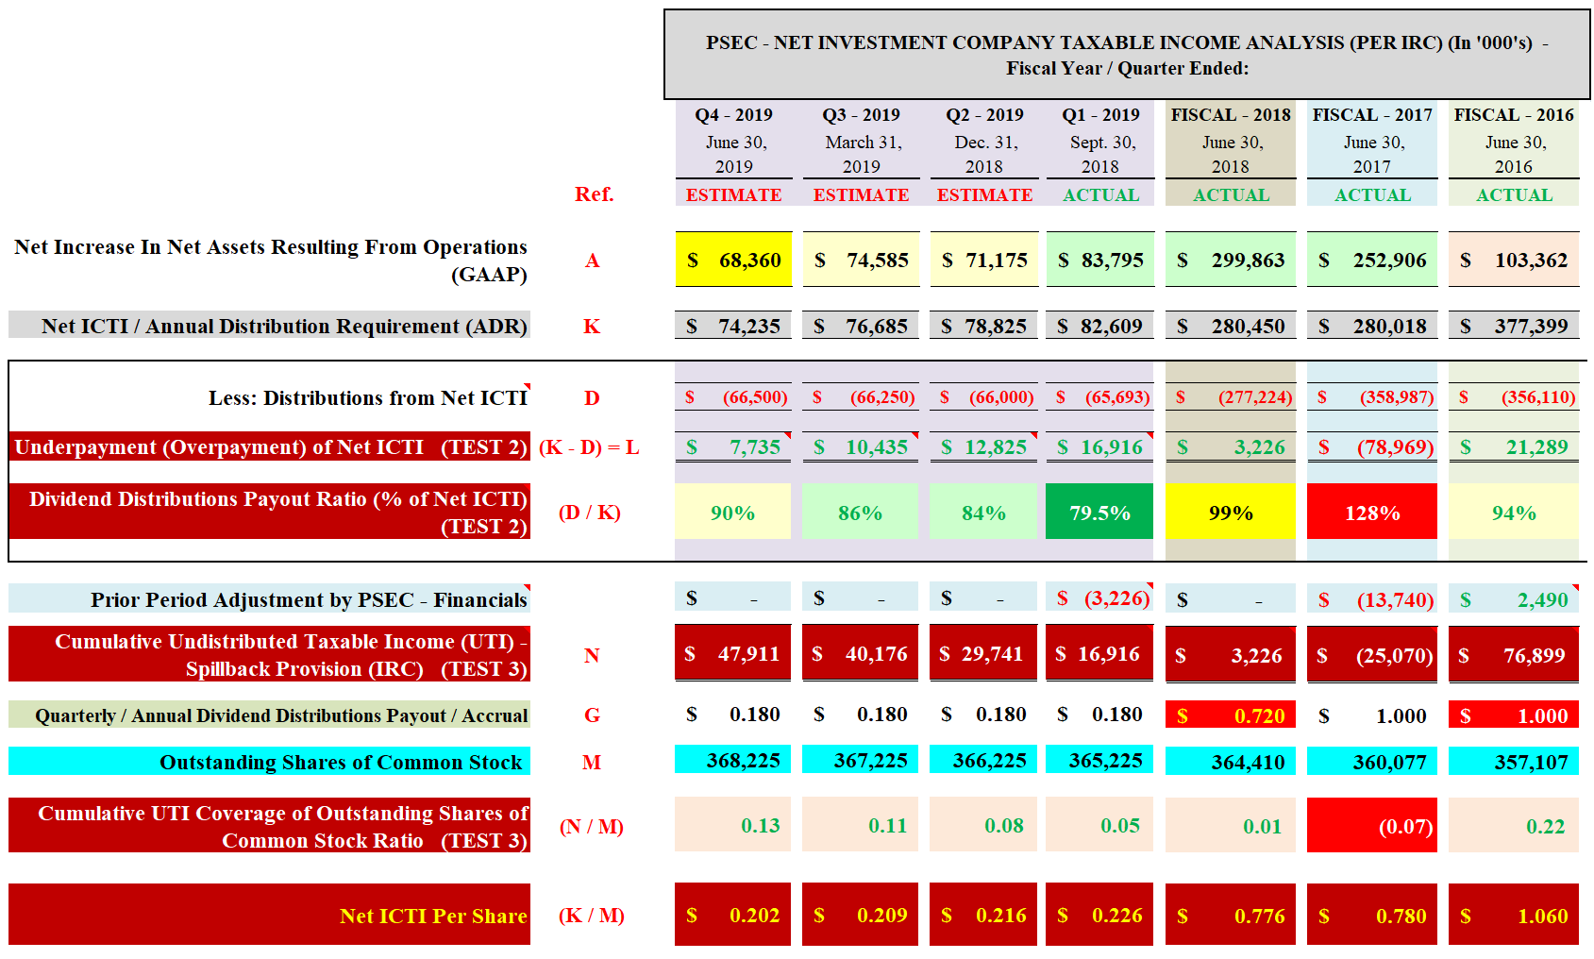Select the underpayment value 21,289

coord(1514,446)
